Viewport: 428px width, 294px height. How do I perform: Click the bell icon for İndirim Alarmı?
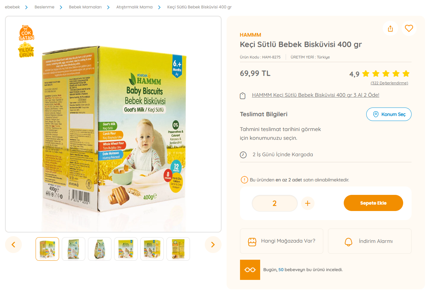click(x=349, y=241)
